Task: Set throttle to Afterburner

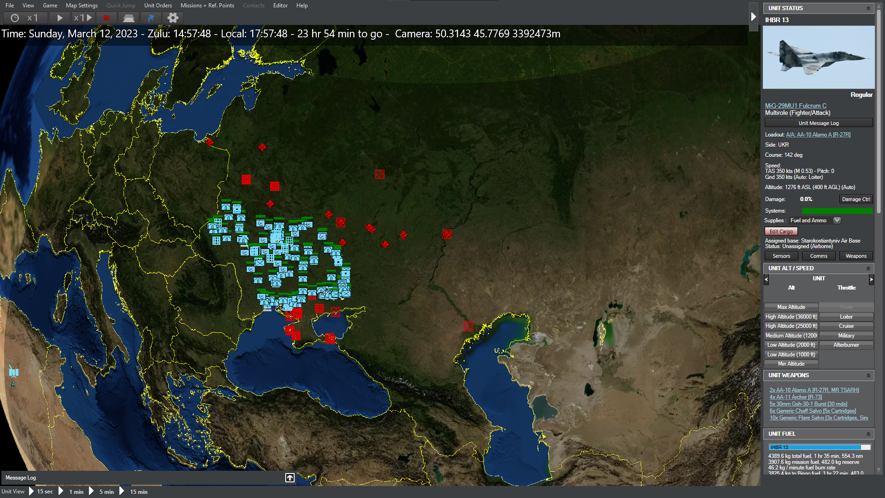Action: (x=846, y=345)
